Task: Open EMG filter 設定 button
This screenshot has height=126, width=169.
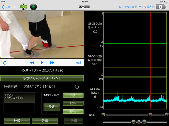Action: 52,107
